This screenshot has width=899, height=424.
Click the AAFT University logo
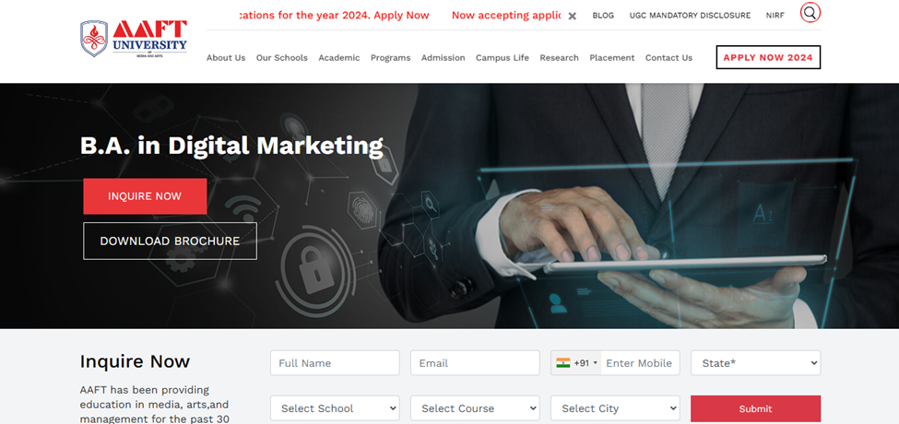coord(134,39)
